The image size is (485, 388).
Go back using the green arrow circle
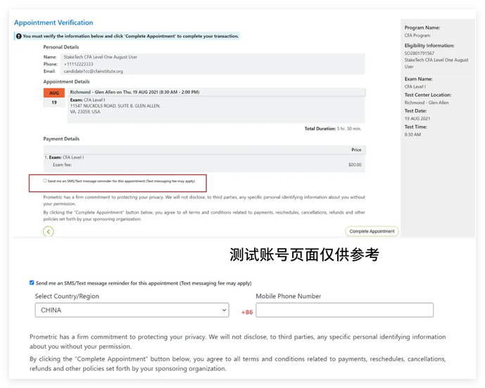(x=49, y=231)
